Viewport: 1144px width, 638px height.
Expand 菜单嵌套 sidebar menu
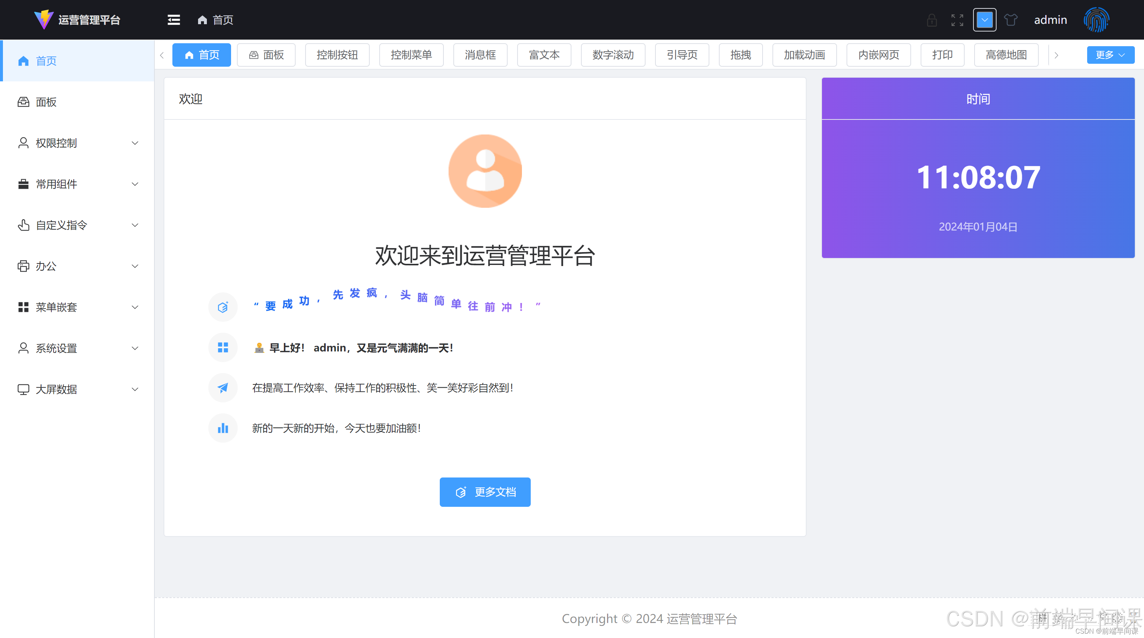[x=77, y=307]
